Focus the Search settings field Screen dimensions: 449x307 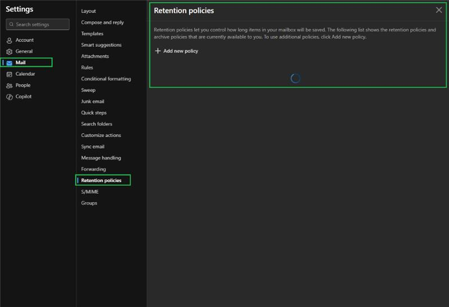pos(38,24)
